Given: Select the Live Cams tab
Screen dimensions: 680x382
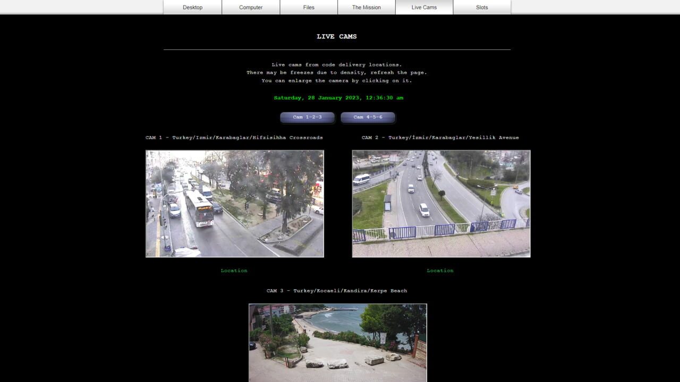Looking at the screenshot, I should pos(424,7).
